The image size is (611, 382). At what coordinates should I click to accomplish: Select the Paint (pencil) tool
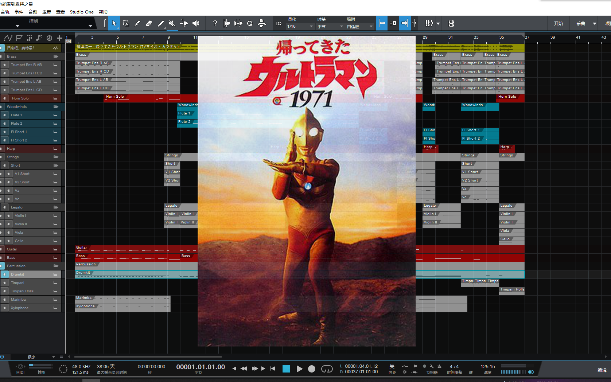(161, 23)
